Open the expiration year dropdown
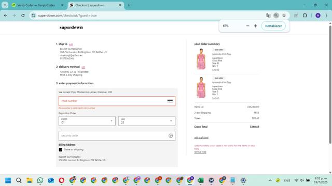Viewport: 332px width, 186px height. click(x=147, y=121)
